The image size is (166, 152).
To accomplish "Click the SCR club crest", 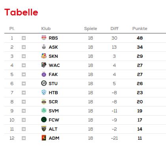I will [x=44, y=102].
